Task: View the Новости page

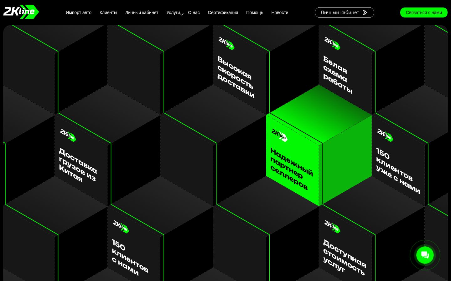Action: tap(280, 12)
